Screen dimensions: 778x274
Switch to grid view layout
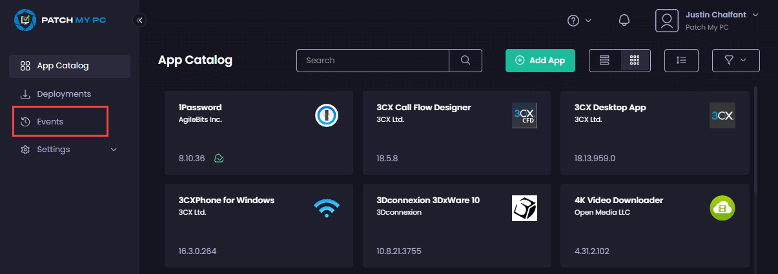pos(635,60)
